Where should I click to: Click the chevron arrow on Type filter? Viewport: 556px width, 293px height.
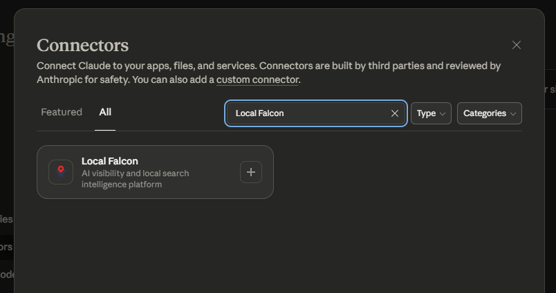pyautogui.click(x=443, y=113)
